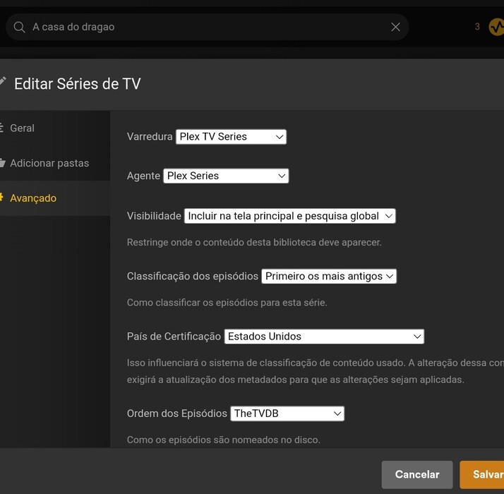
Task: Open the Ordem dos Episódios dropdown
Action: pyautogui.click(x=287, y=414)
